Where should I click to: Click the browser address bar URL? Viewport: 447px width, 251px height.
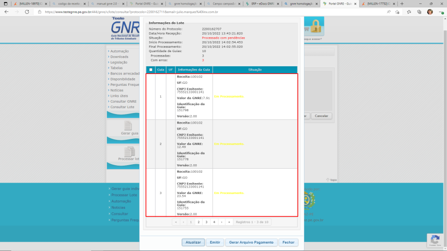click(132, 12)
